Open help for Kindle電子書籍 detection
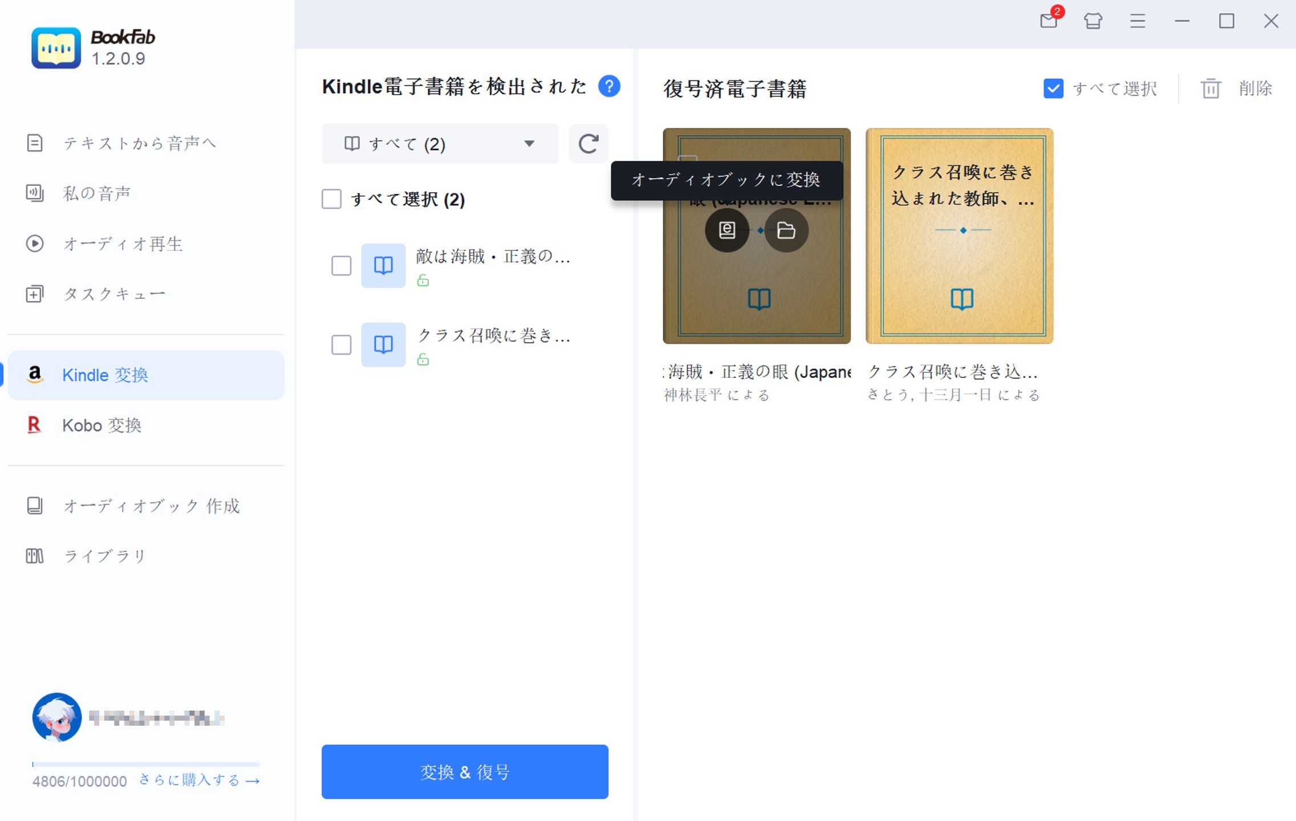The width and height of the screenshot is (1296, 821). 609,86
